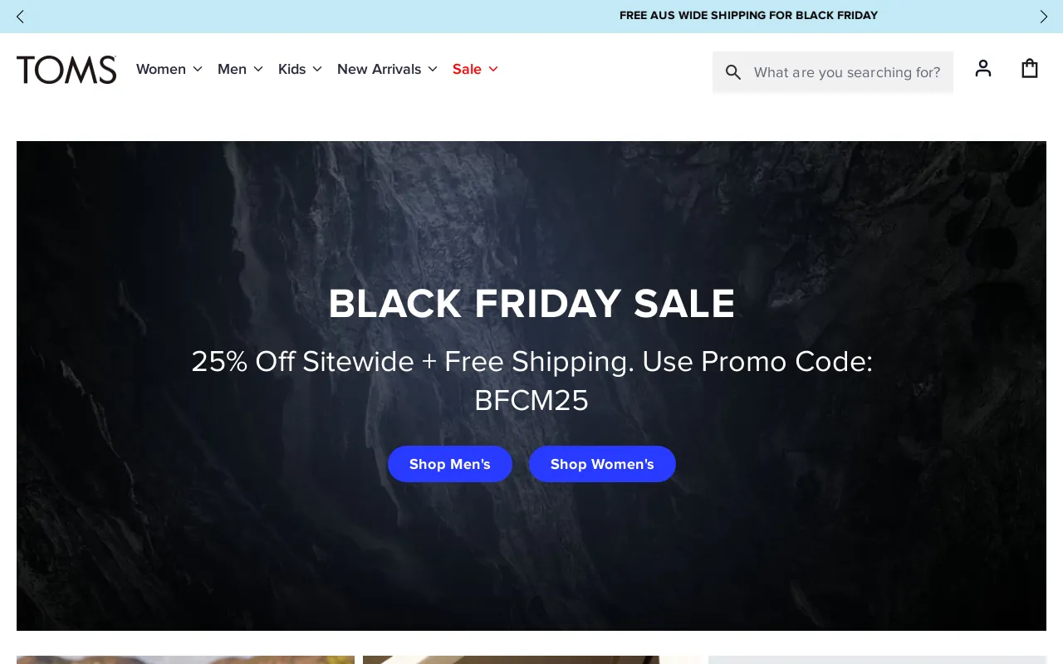
Task: Expand the Sale menu chevron
Action: click(493, 69)
